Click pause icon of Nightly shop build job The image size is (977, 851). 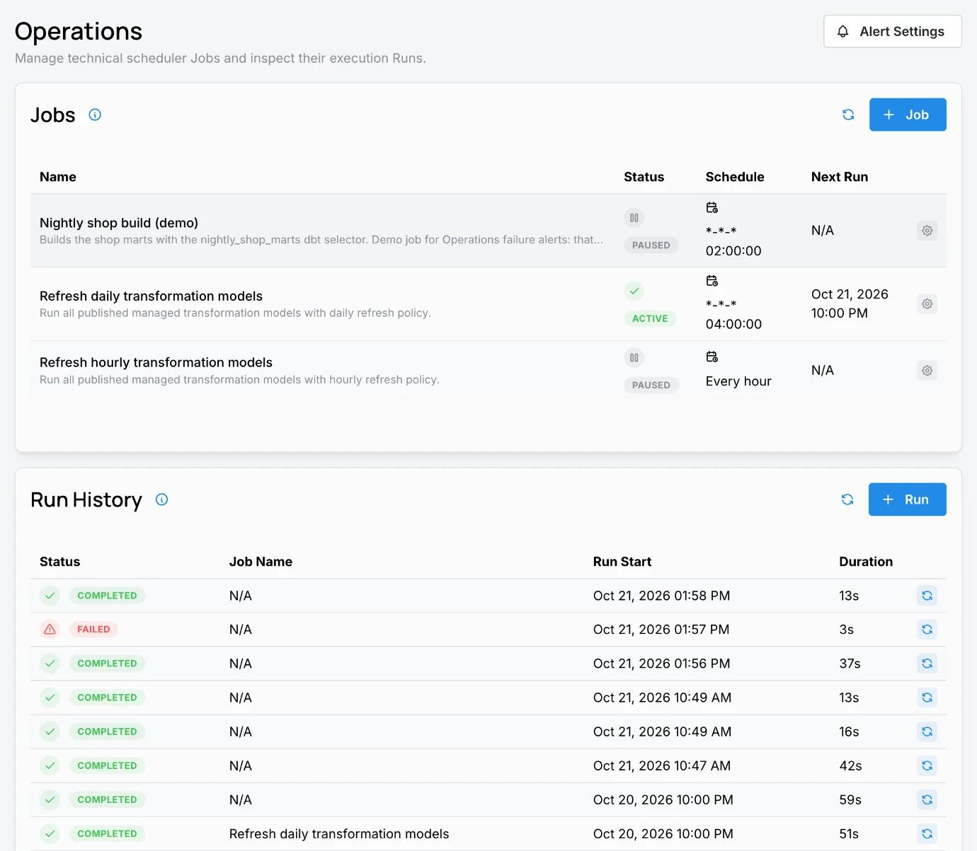(x=634, y=218)
